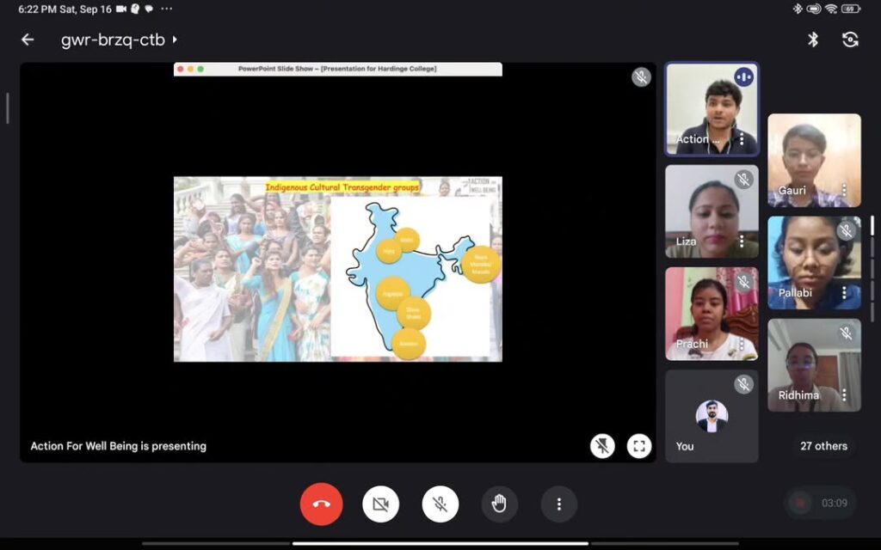Open more options in bottom call controls

tap(558, 504)
